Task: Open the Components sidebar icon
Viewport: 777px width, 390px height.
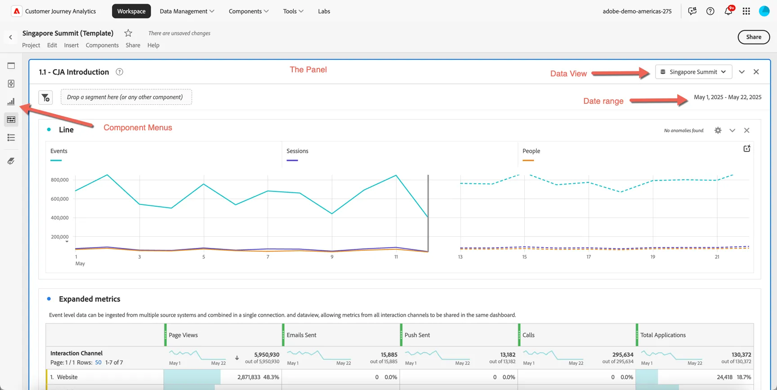Action: (11, 120)
